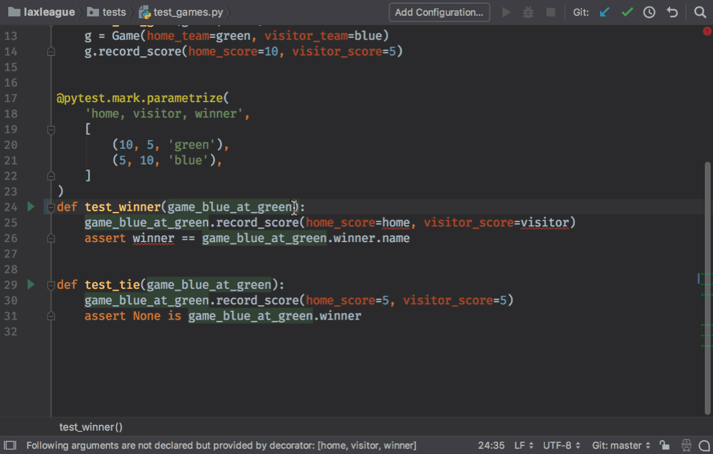Run the test_winner test via its gutter arrow

click(30, 206)
